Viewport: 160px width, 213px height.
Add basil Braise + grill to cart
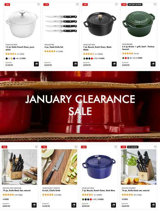point(153,64)
